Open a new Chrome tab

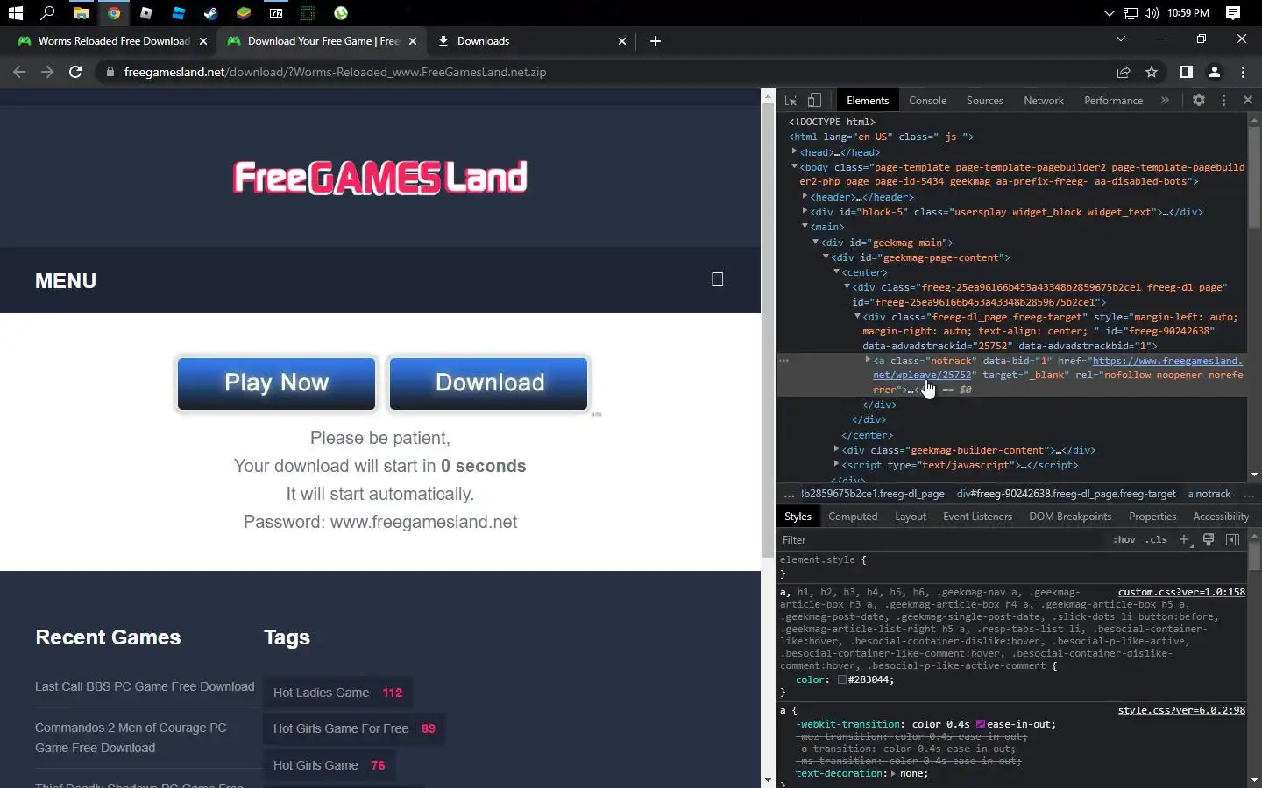(x=656, y=41)
